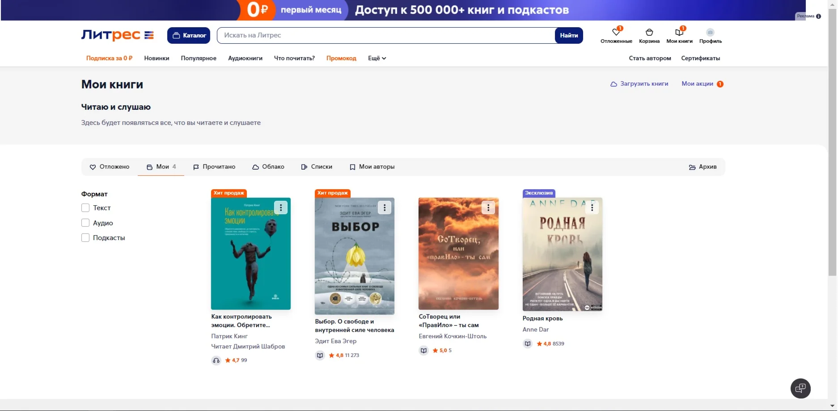Focus the Искать на Литрес search field
Viewport: 838px width, 411px height.
(386, 35)
